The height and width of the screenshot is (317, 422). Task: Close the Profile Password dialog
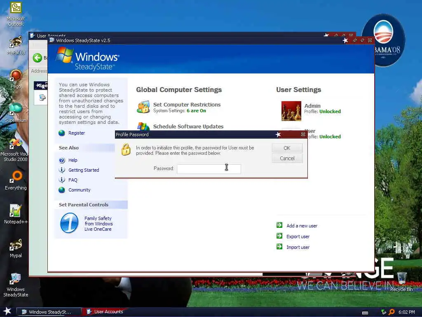tap(303, 134)
